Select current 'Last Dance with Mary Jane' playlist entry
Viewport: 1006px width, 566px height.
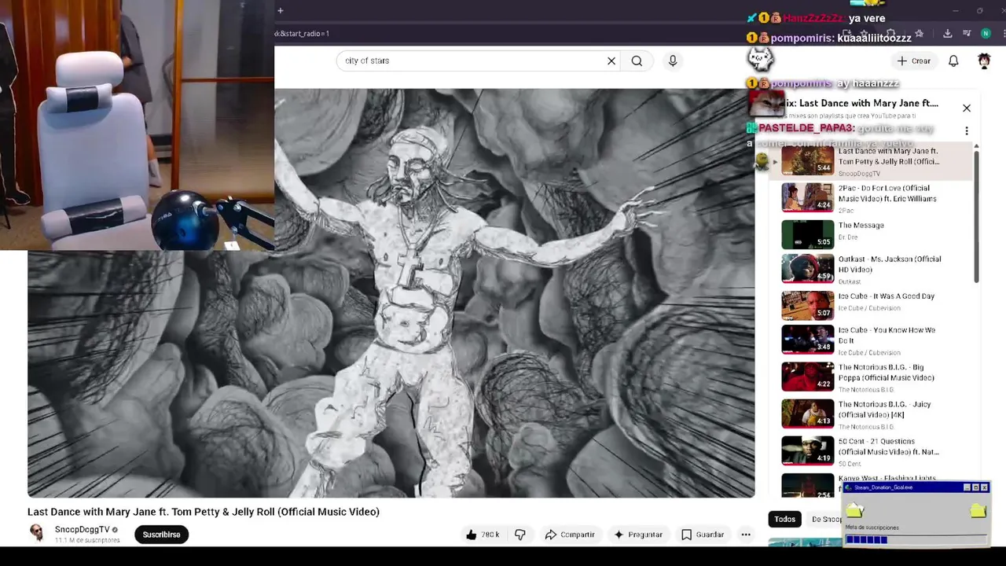click(x=872, y=161)
